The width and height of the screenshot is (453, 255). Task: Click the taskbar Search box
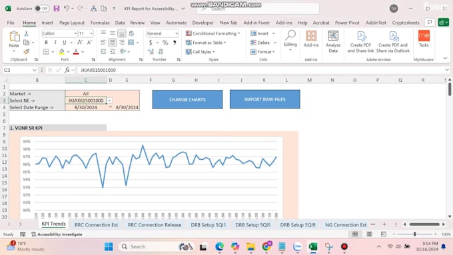point(157,246)
